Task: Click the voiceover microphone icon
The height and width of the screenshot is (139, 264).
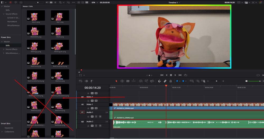Action: tap(91, 81)
